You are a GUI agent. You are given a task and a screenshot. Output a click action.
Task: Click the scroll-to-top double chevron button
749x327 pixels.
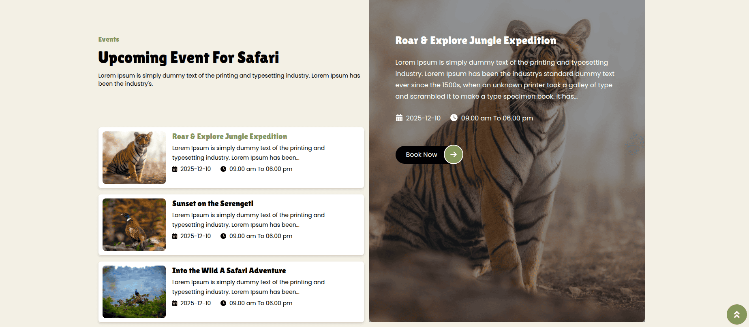click(736, 314)
